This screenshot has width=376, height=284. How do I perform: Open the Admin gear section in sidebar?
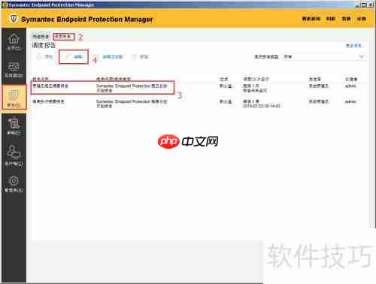[14, 184]
